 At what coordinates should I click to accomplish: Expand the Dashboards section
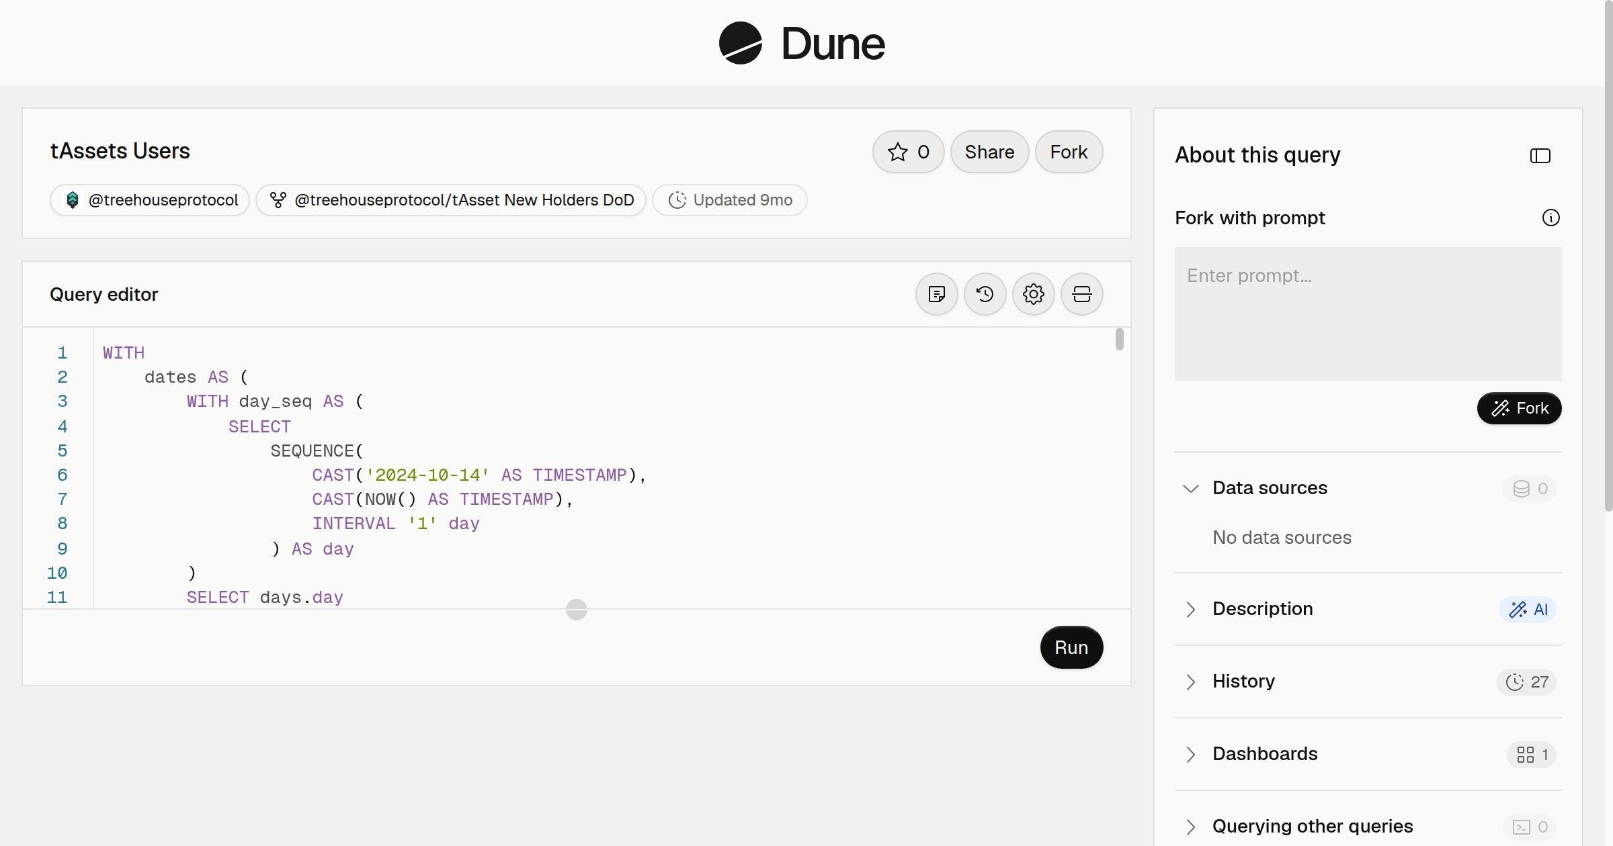pos(1190,754)
